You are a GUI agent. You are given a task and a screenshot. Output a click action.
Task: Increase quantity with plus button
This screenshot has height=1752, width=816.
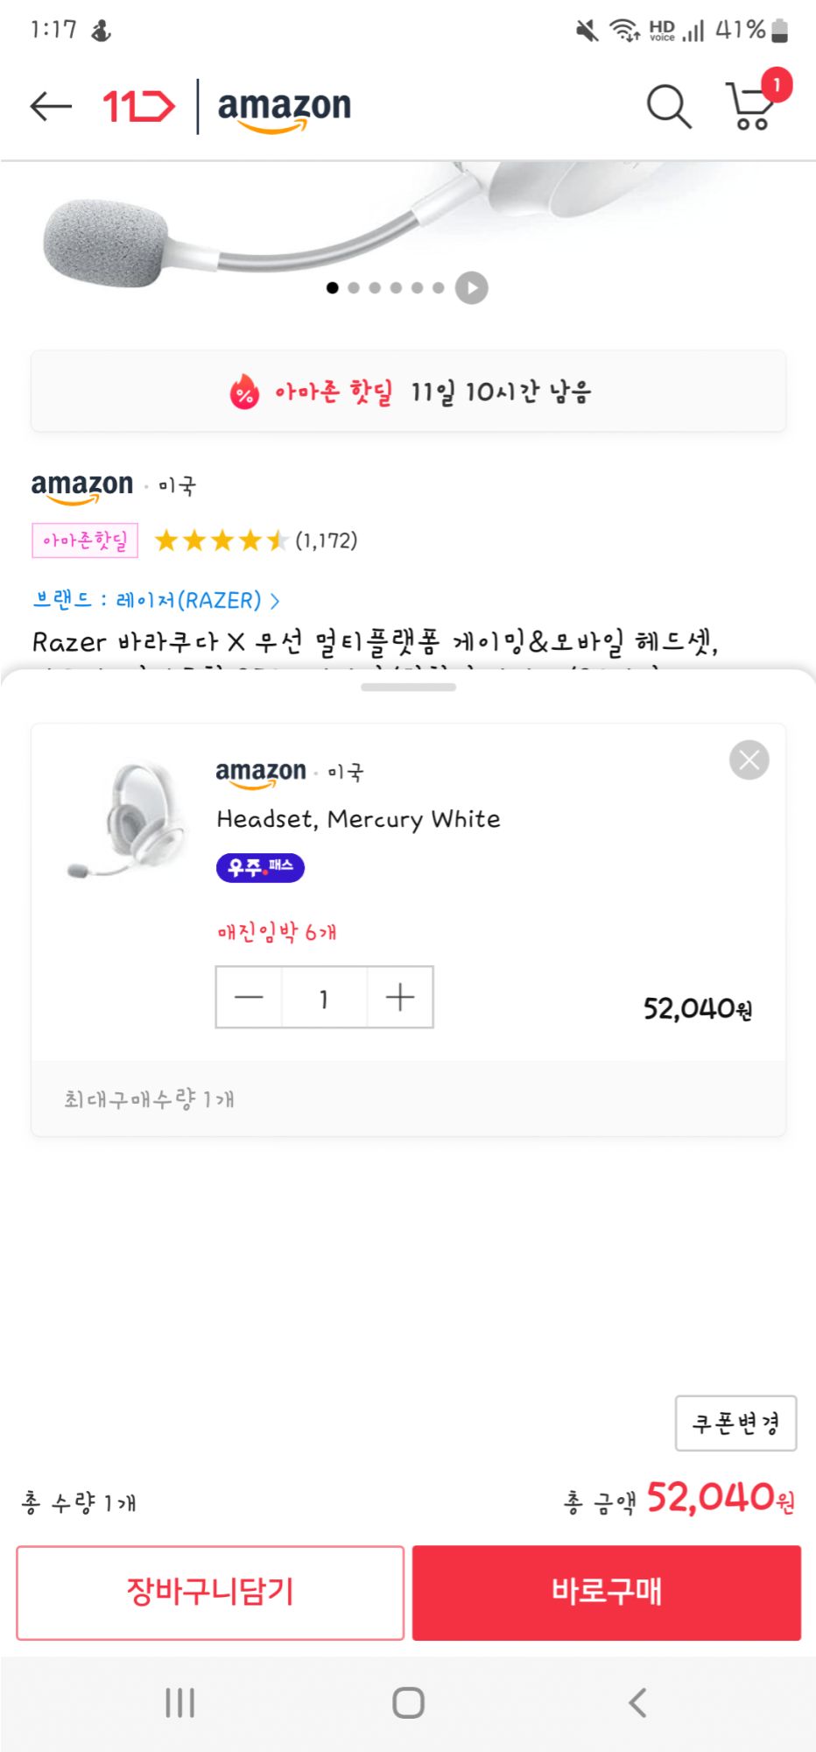[x=400, y=997]
